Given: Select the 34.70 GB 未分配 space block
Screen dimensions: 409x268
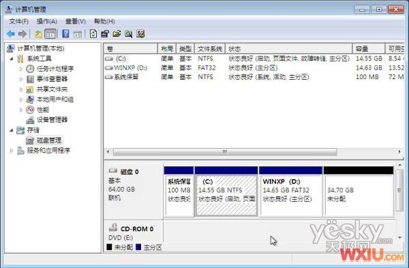Looking at the screenshot, I should 359,192.
